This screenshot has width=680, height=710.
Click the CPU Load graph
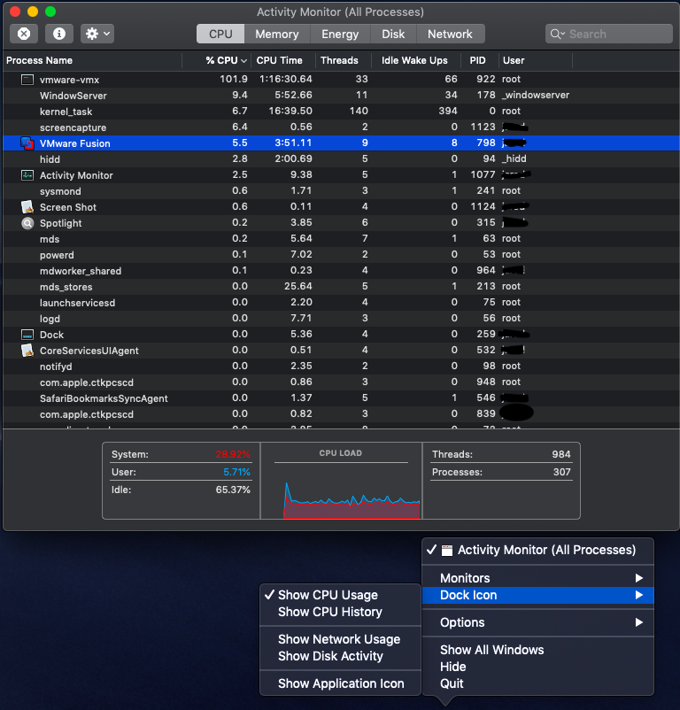tap(352, 499)
